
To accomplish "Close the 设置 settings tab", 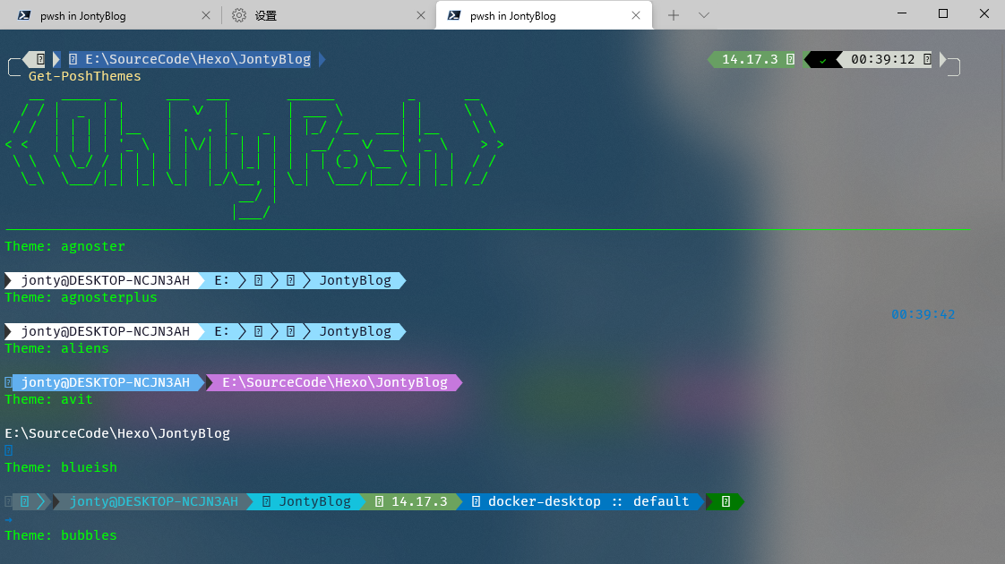I will [x=421, y=15].
